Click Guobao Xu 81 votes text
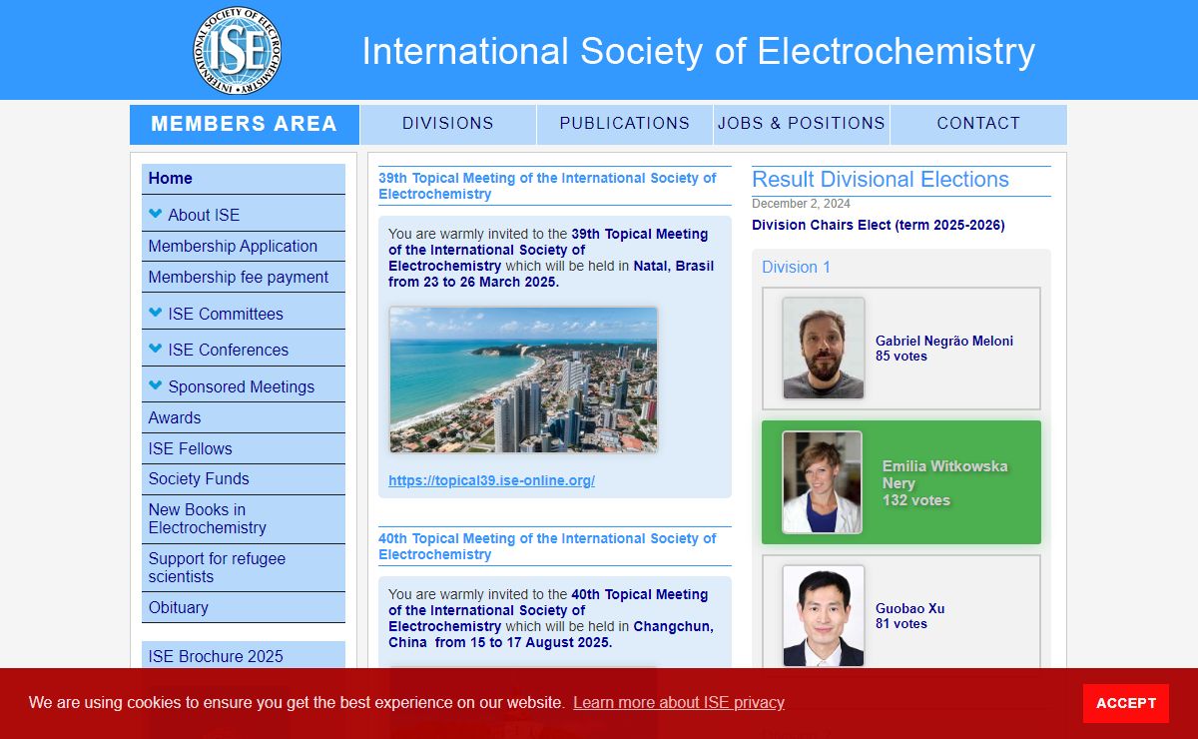 click(x=910, y=616)
